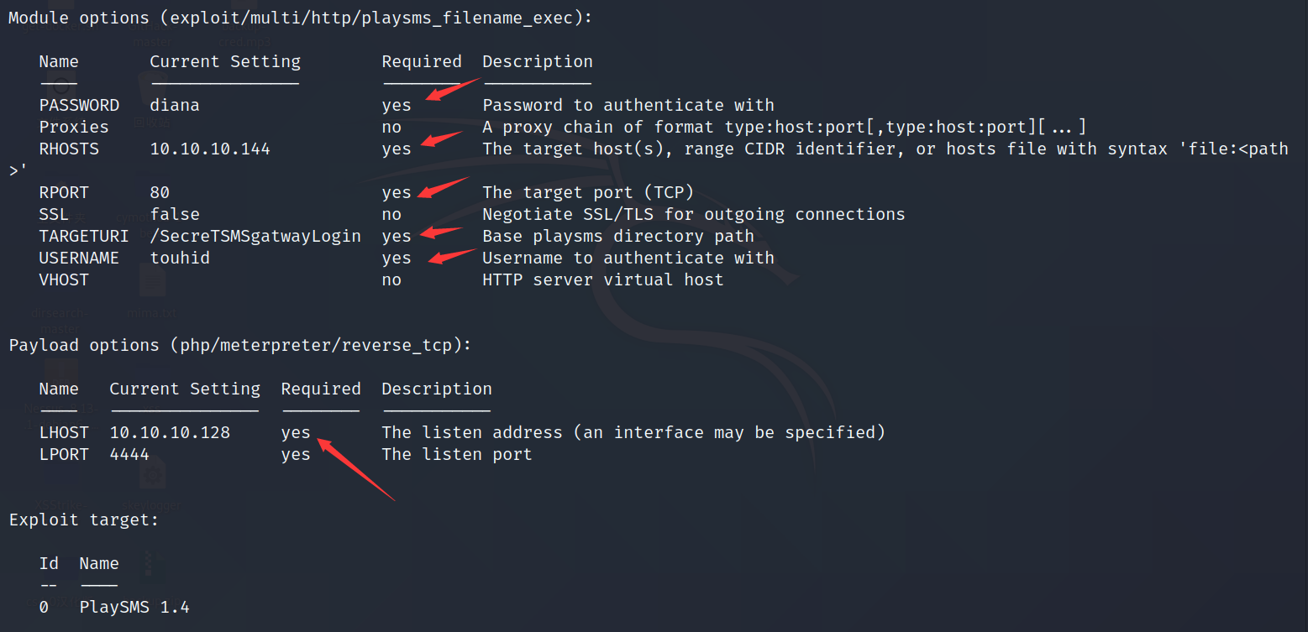Viewport: 1308px width, 632px height.
Task: Click Description header in Payload options table
Action: coord(437,389)
